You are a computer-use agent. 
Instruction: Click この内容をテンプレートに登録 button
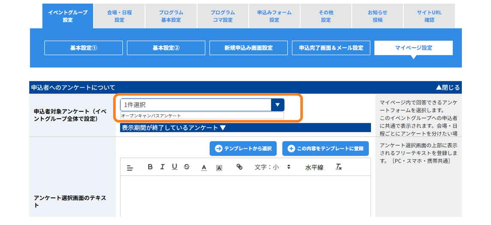click(325, 149)
